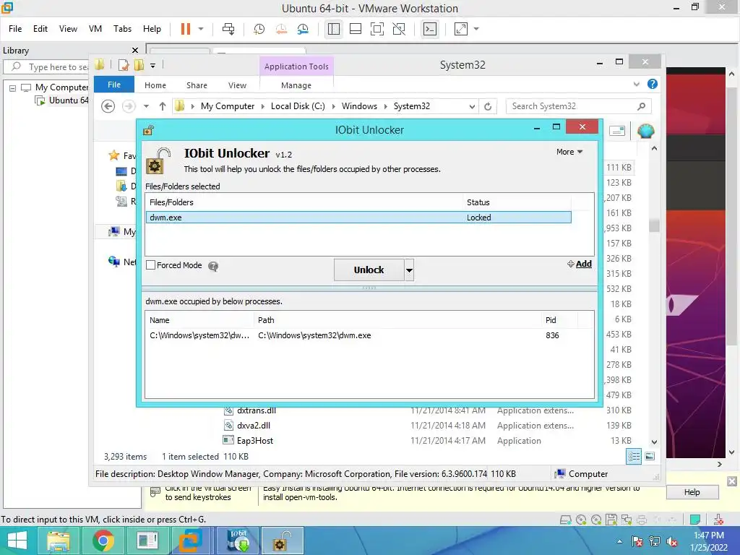Select the dxtrans.dll file
Image resolution: width=740 pixels, height=555 pixels.
tap(257, 410)
